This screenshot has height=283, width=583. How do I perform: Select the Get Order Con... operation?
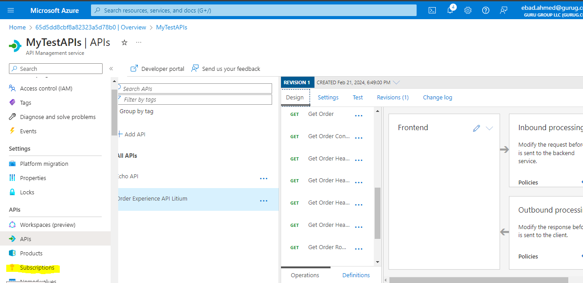tap(329, 136)
